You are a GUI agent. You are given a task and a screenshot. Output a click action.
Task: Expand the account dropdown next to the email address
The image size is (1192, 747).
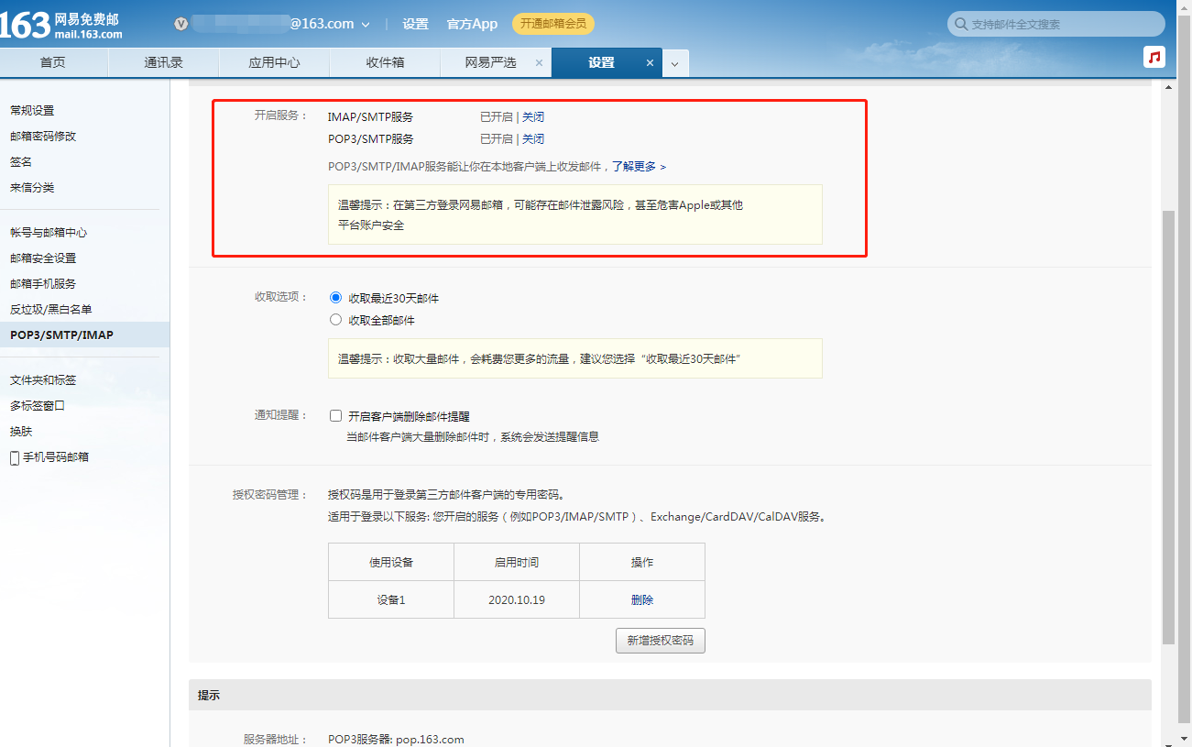pyautogui.click(x=366, y=25)
